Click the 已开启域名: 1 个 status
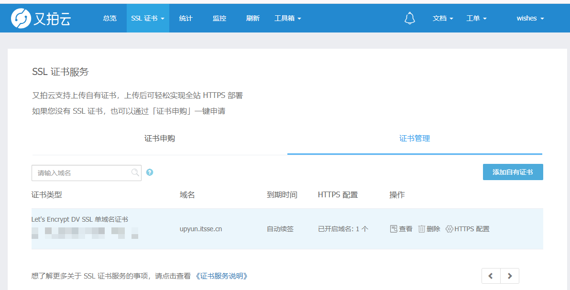 click(x=343, y=229)
